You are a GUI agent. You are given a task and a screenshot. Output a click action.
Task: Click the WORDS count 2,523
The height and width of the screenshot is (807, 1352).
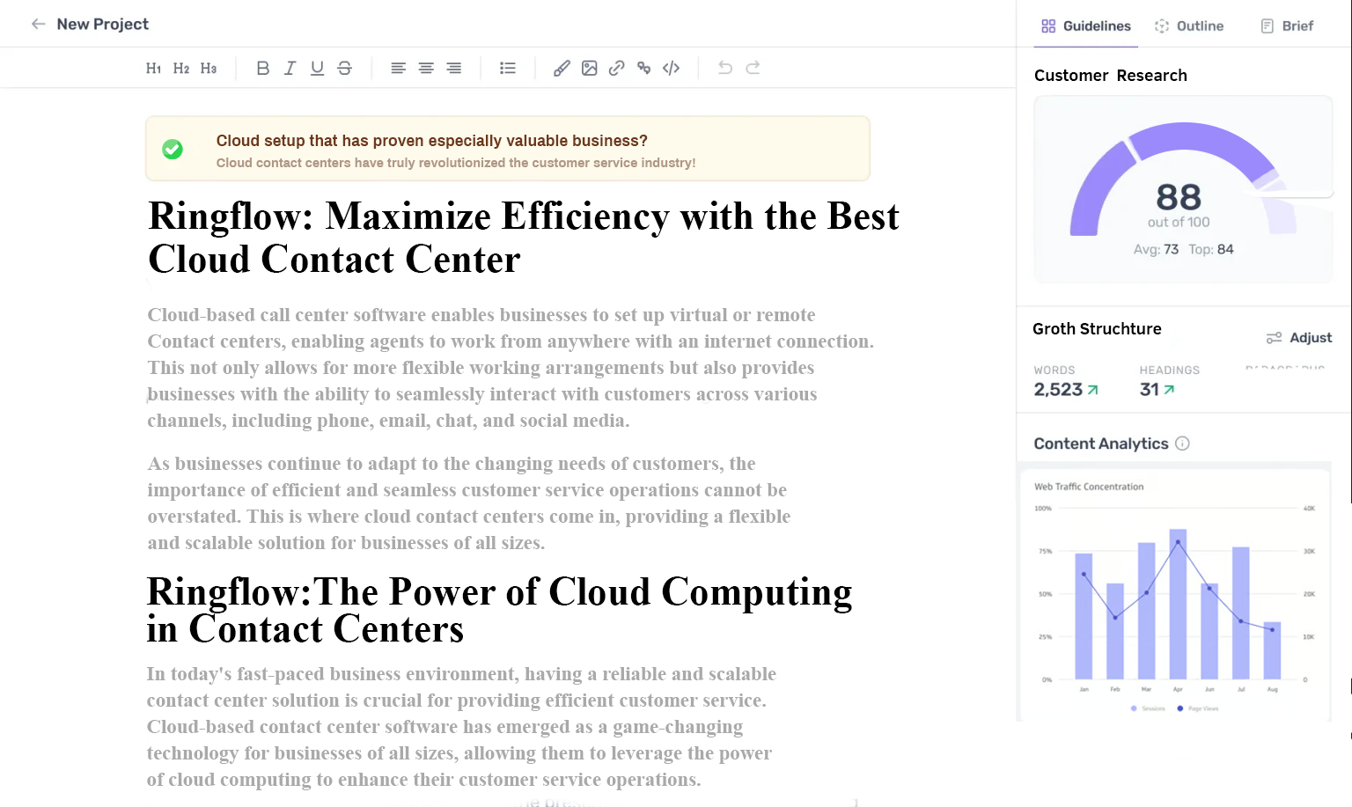point(1066,389)
